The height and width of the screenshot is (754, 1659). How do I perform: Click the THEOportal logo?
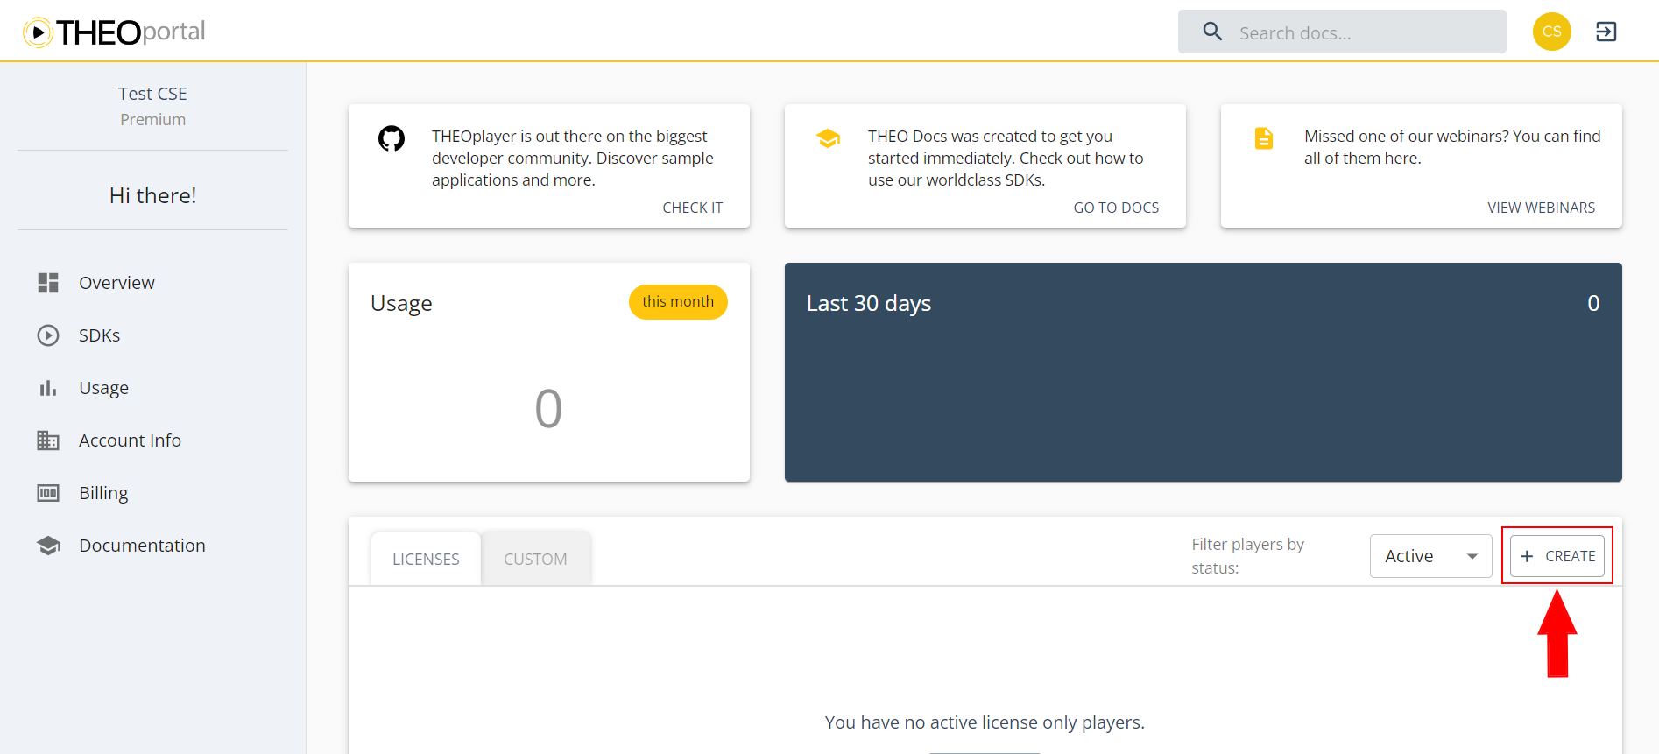click(114, 32)
